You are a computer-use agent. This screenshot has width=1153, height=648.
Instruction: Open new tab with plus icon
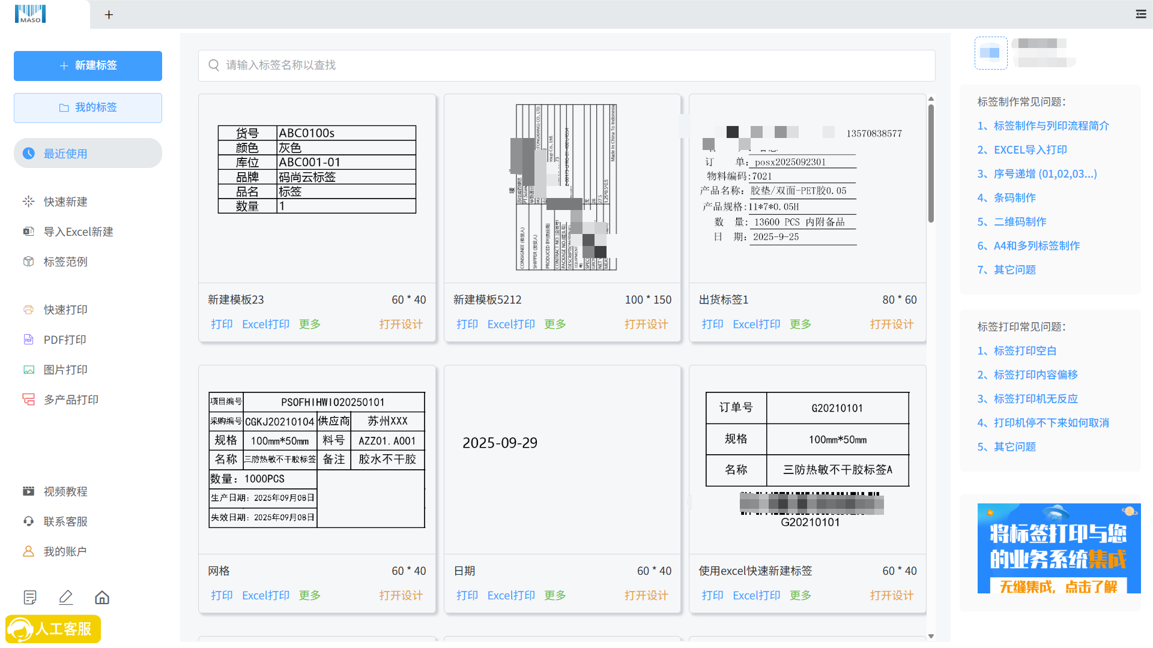[109, 14]
